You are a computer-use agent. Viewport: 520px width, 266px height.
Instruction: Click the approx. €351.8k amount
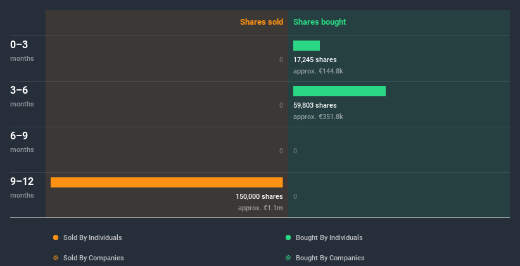coord(318,117)
